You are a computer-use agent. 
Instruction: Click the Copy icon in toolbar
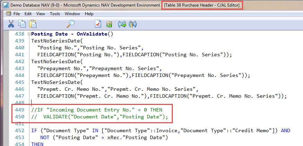click(22, 24)
